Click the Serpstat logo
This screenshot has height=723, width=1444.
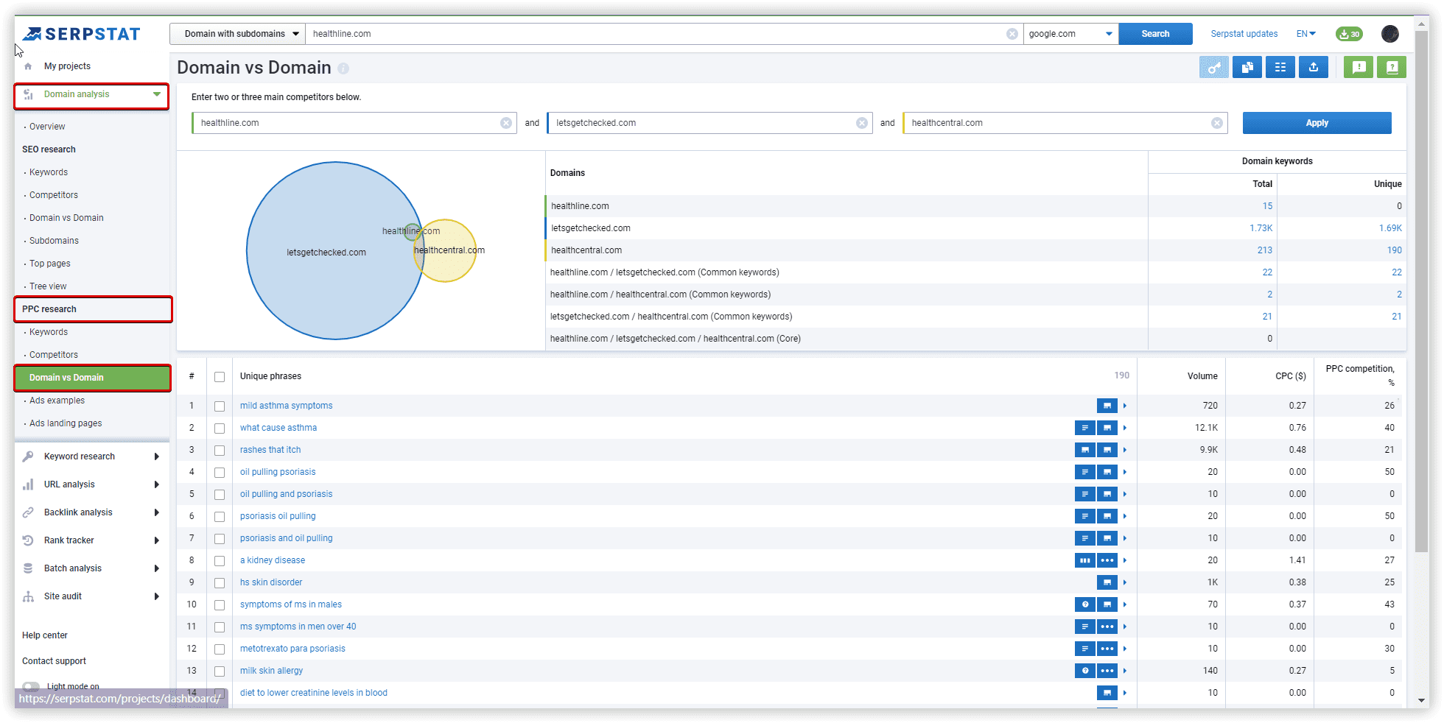(x=81, y=34)
